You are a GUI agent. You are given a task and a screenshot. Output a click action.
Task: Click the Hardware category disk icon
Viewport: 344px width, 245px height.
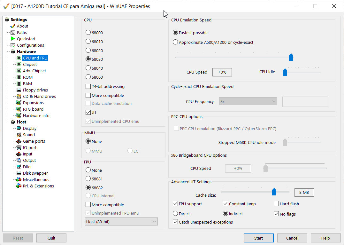click(13, 51)
